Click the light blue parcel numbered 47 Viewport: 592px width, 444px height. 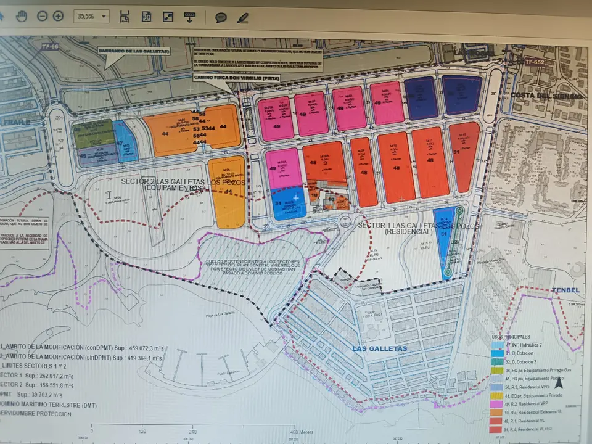pos(125,142)
